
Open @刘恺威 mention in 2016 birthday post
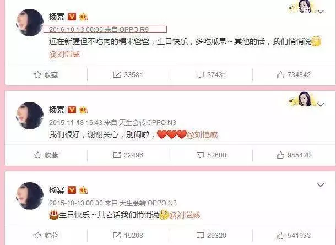click(64, 54)
